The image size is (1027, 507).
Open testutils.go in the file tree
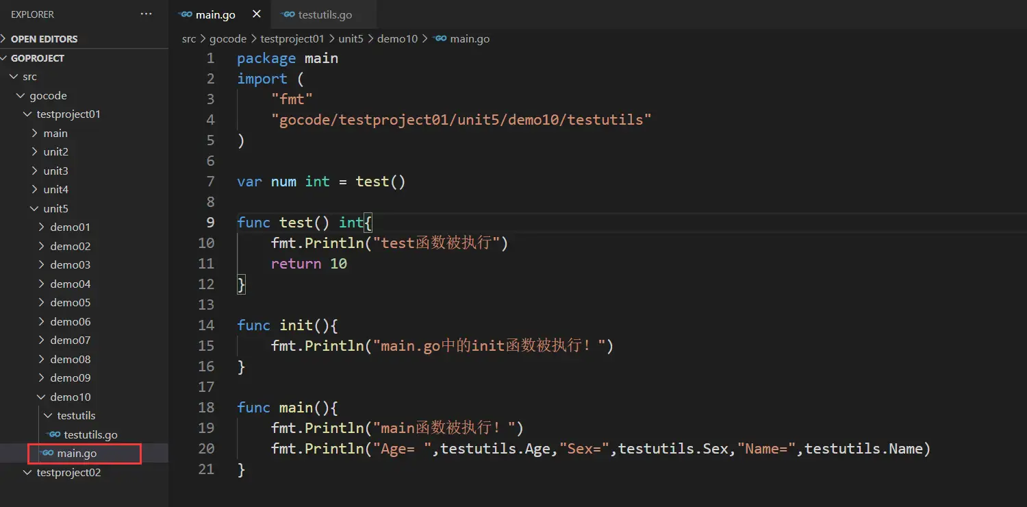(x=90, y=434)
